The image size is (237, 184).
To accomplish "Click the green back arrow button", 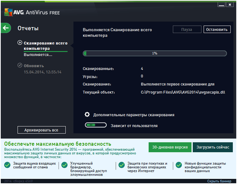I will (x=6, y=28).
